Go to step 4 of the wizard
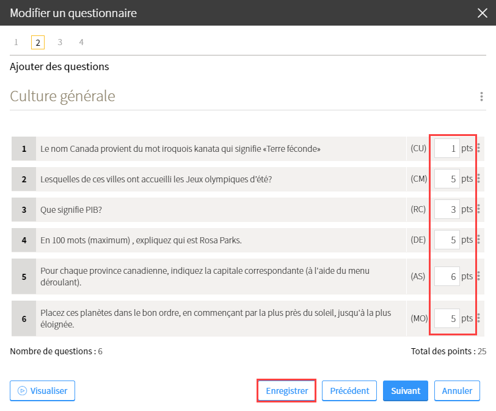 coord(81,42)
